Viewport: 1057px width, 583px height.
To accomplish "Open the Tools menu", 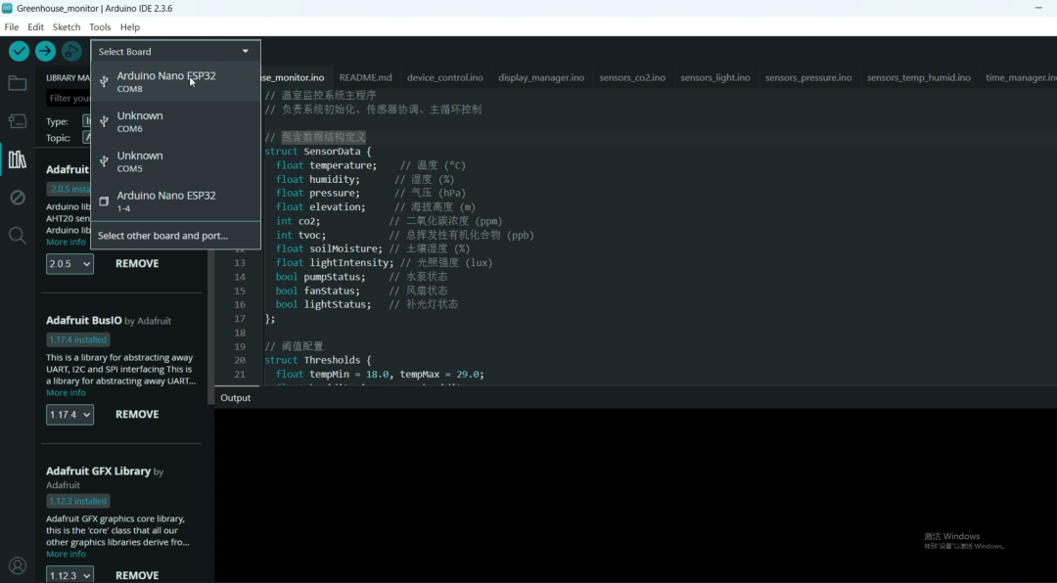I will (x=100, y=27).
